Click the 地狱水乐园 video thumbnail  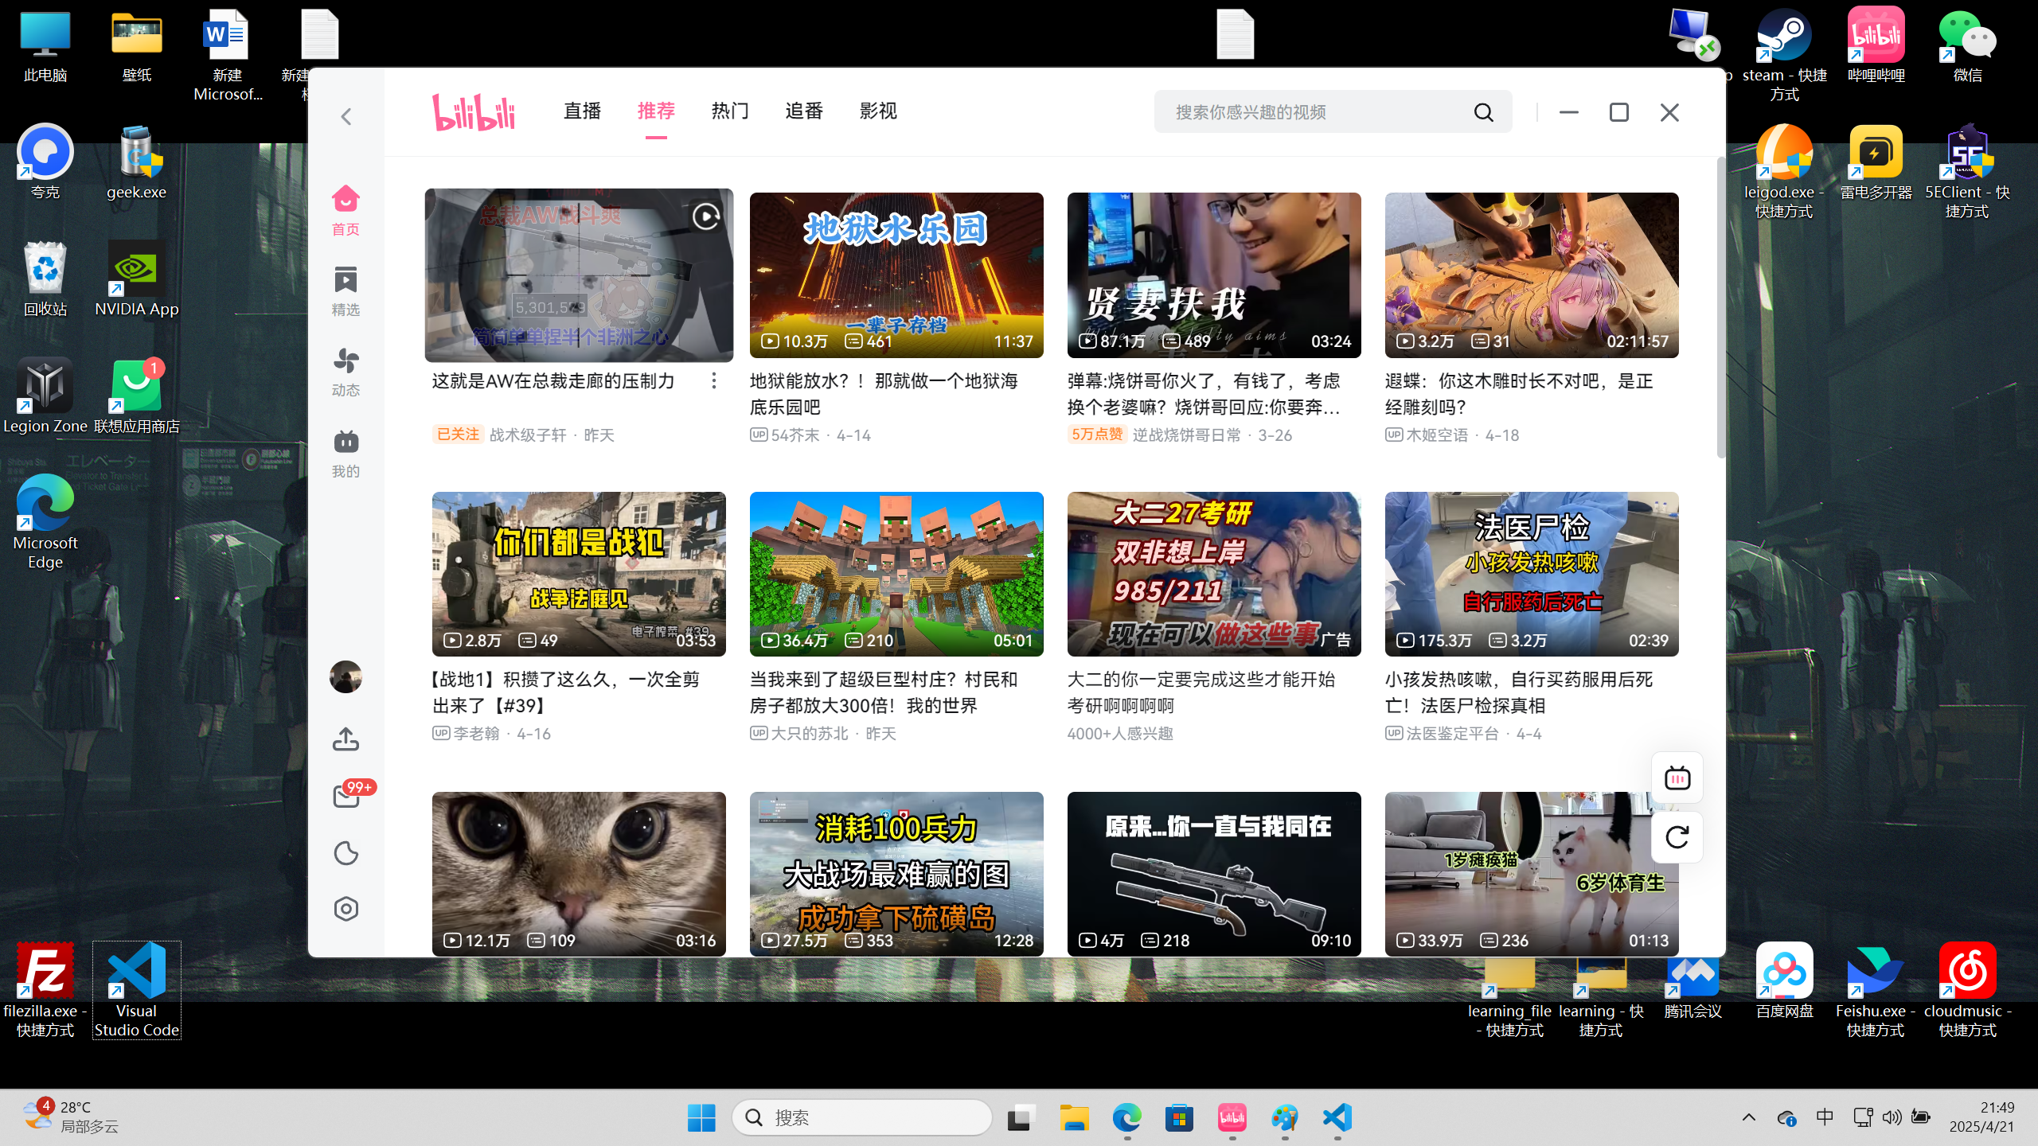(896, 275)
